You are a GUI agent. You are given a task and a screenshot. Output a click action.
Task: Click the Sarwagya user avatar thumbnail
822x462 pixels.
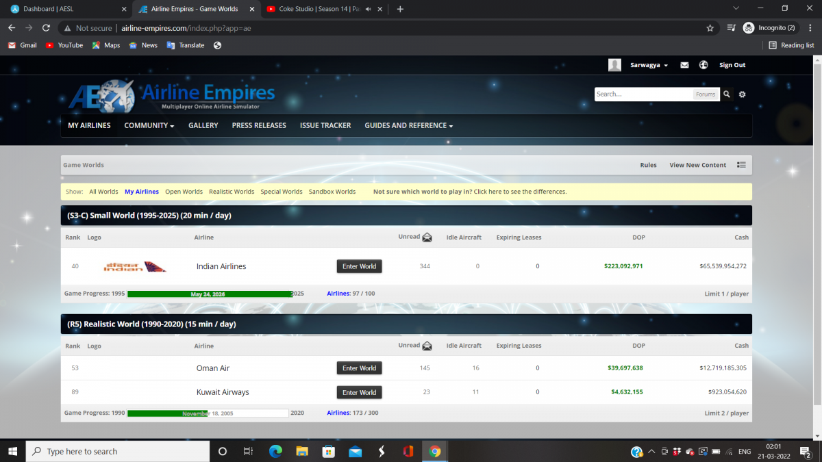(x=614, y=65)
